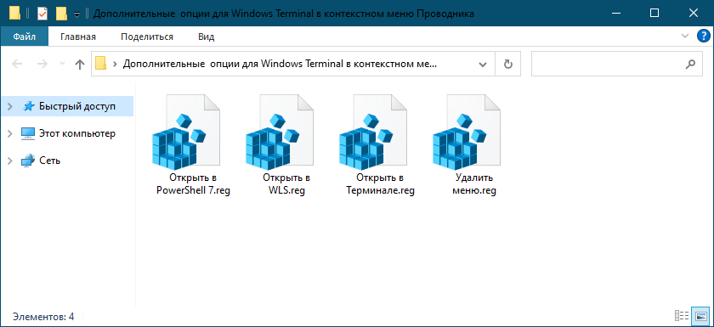Expand Этот компьютер tree node
Screen dimensions: 714x327
click(x=10, y=133)
